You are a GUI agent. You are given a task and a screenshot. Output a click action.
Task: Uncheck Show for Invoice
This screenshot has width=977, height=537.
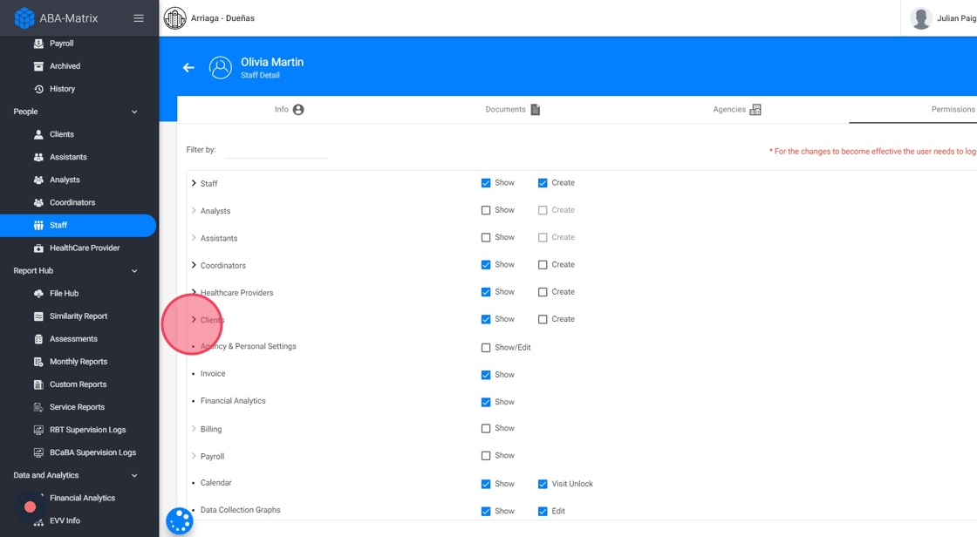[x=486, y=375]
